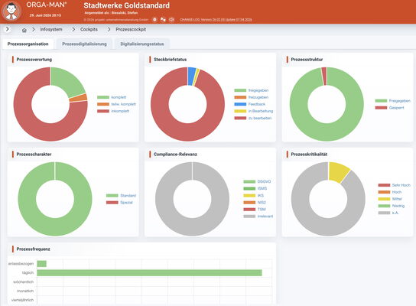This screenshot has width=416, height=306.
Task: Click the long 'täglich' bar in Prozessfrequenz
Action: pyautogui.click(x=149, y=273)
